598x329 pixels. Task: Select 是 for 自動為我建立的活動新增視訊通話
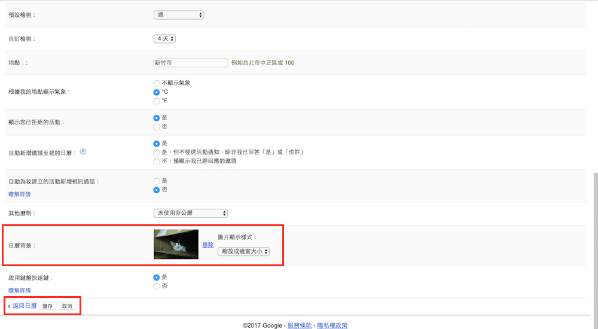coord(156,181)
